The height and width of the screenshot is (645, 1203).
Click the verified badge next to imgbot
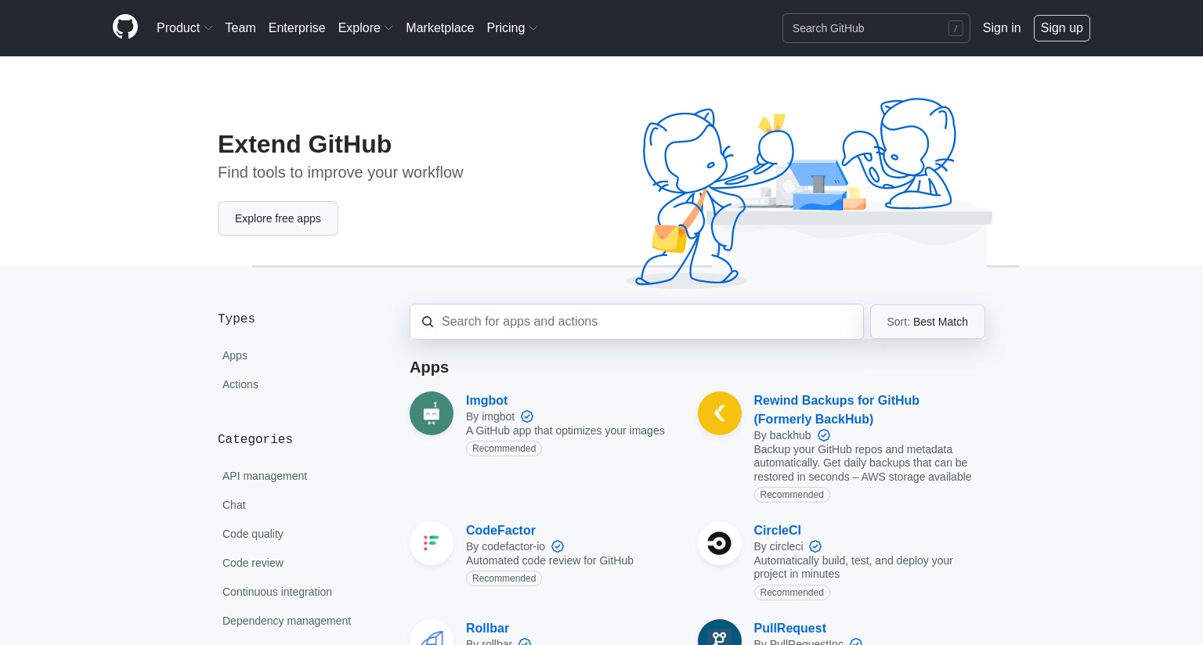point(527,416)
